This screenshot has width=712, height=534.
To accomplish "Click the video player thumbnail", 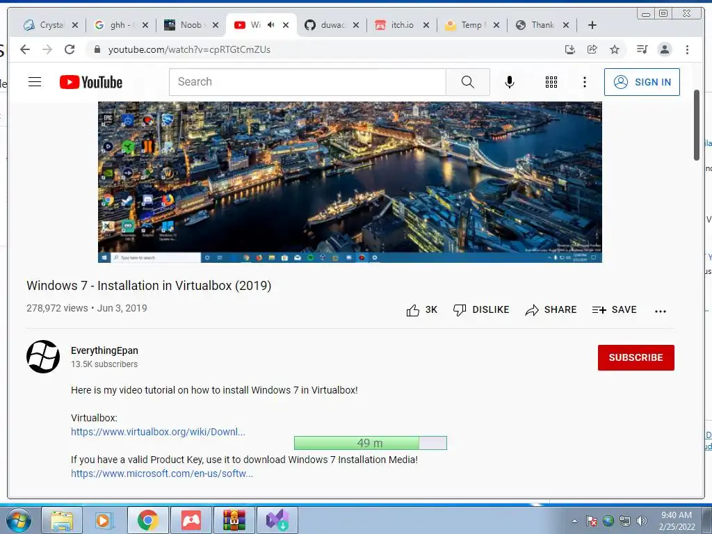I will pyautogui.click(x=350, y=181).
